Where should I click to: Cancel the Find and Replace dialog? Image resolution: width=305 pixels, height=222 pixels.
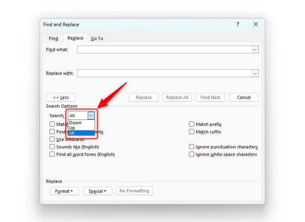(x=244, y=97)
